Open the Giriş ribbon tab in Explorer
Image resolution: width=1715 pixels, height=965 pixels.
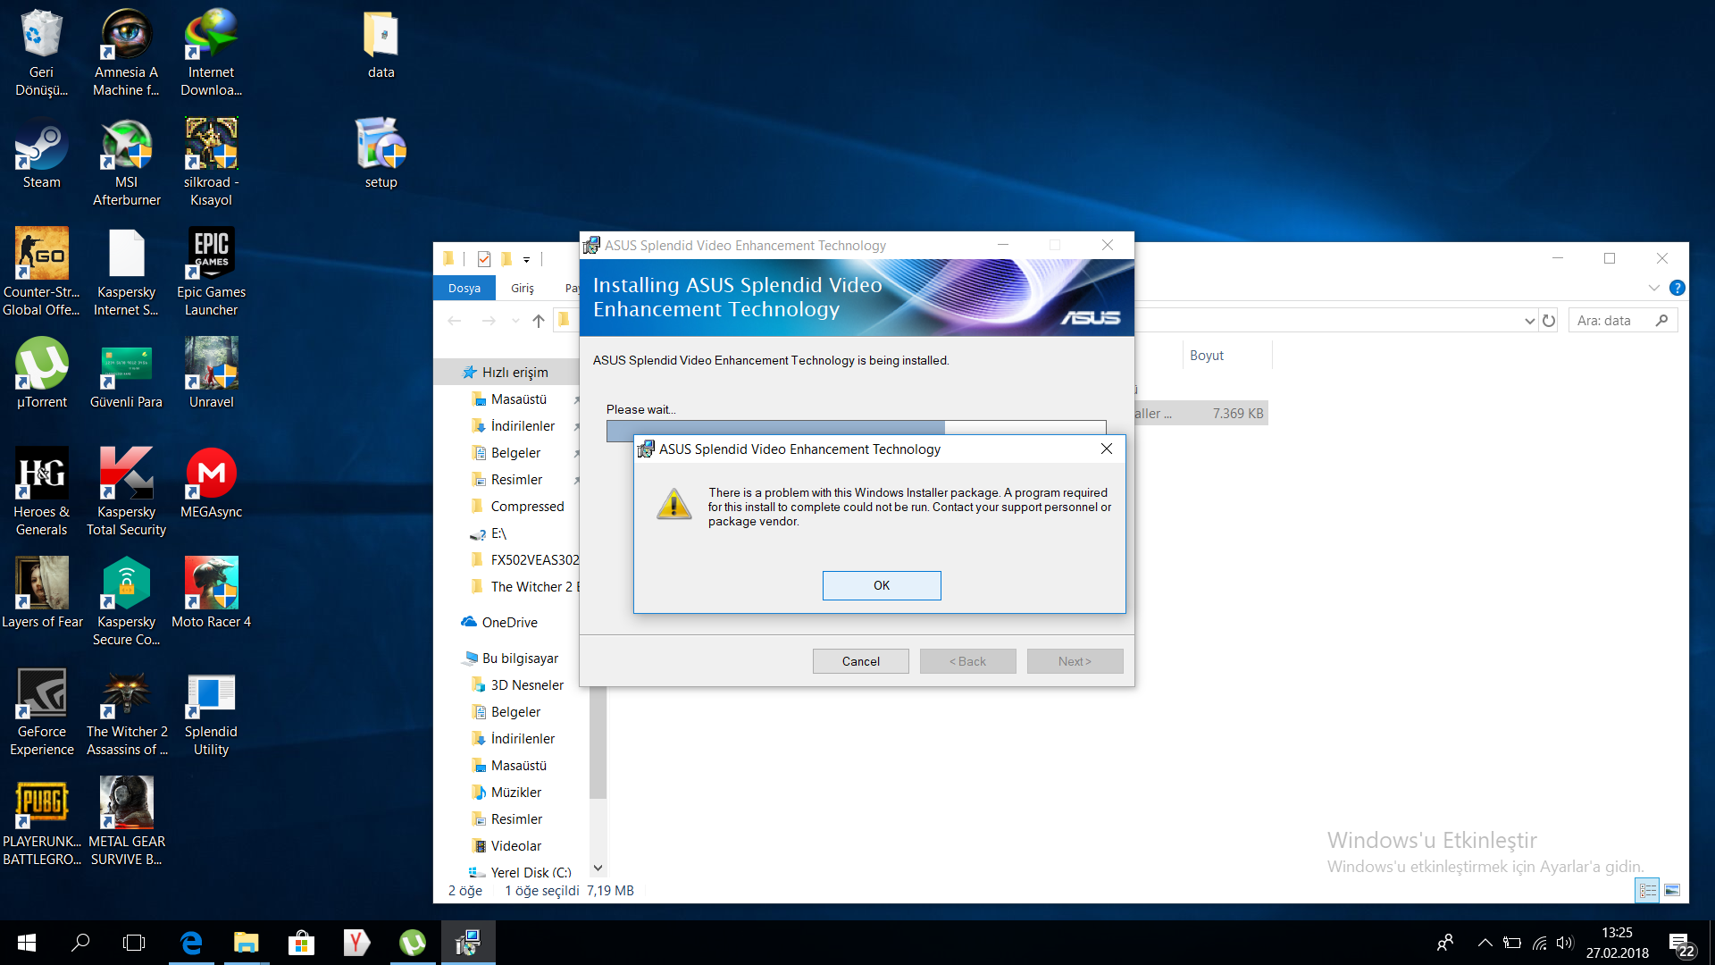[x=523, y=288]
